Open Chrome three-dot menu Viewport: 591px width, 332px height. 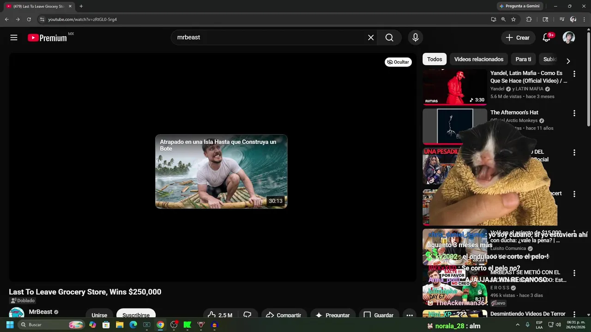coord(584,19)
